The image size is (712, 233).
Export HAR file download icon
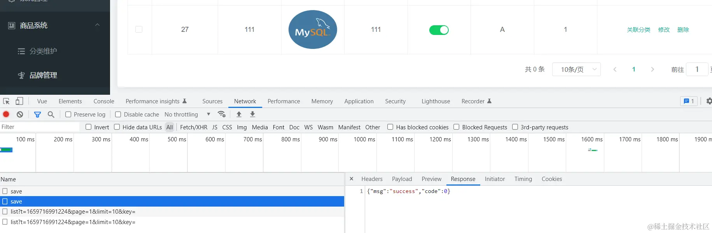[252, 114]
